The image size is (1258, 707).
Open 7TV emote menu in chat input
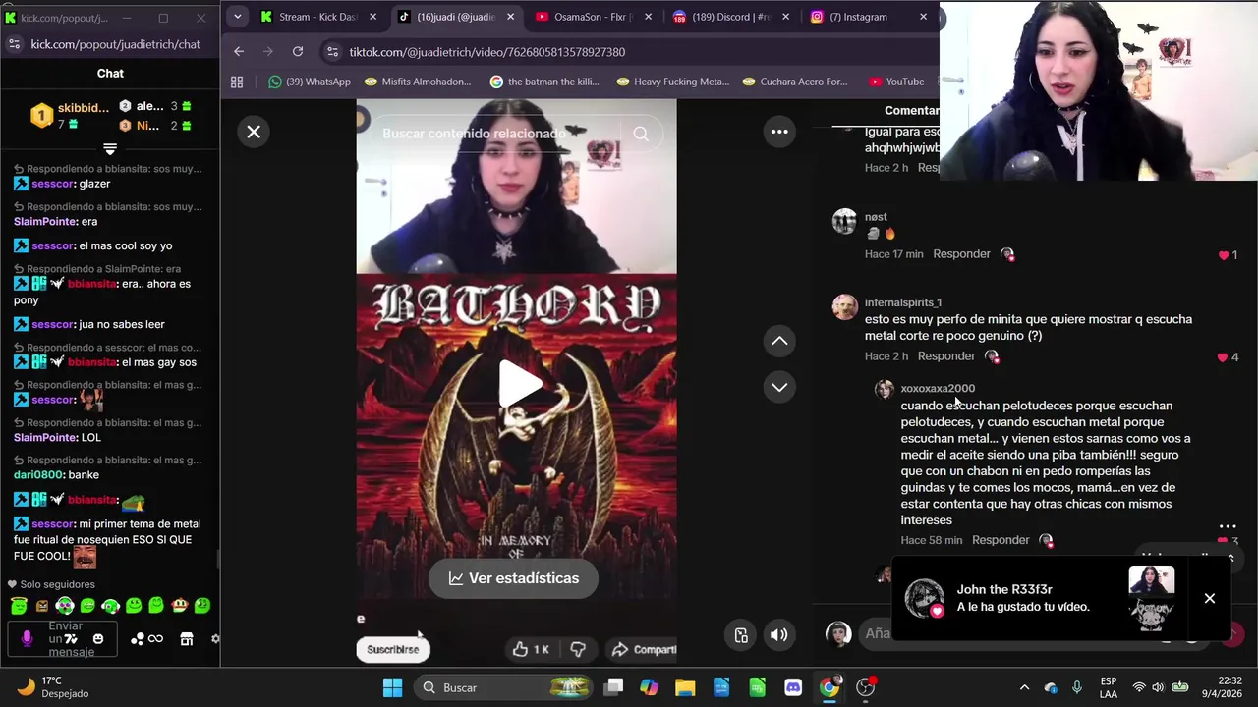pos(71,639)
